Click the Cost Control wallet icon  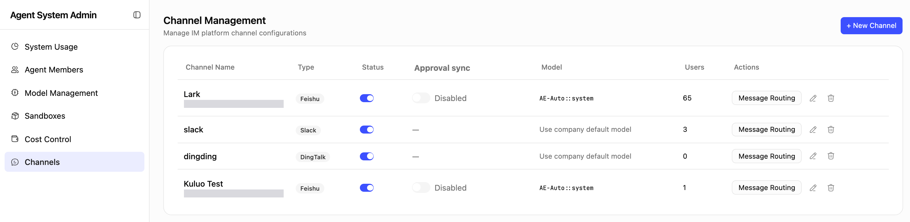point(15,139)
